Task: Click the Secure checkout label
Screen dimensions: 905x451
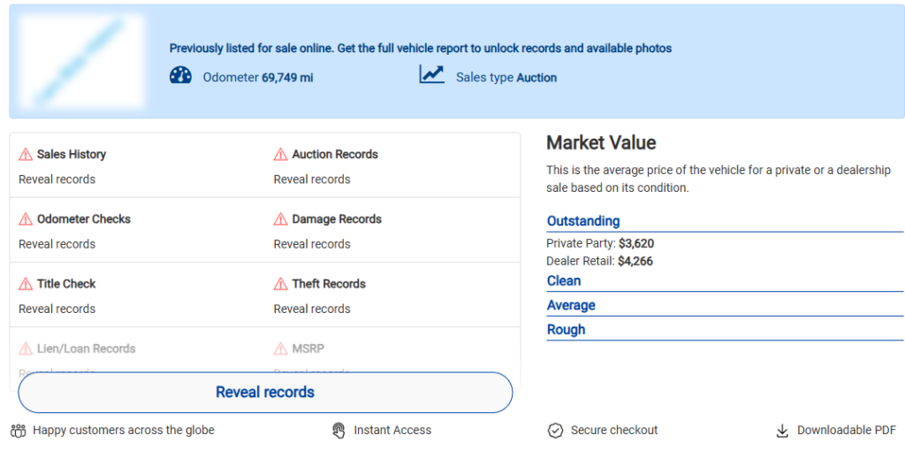Action: pos(614,430)
